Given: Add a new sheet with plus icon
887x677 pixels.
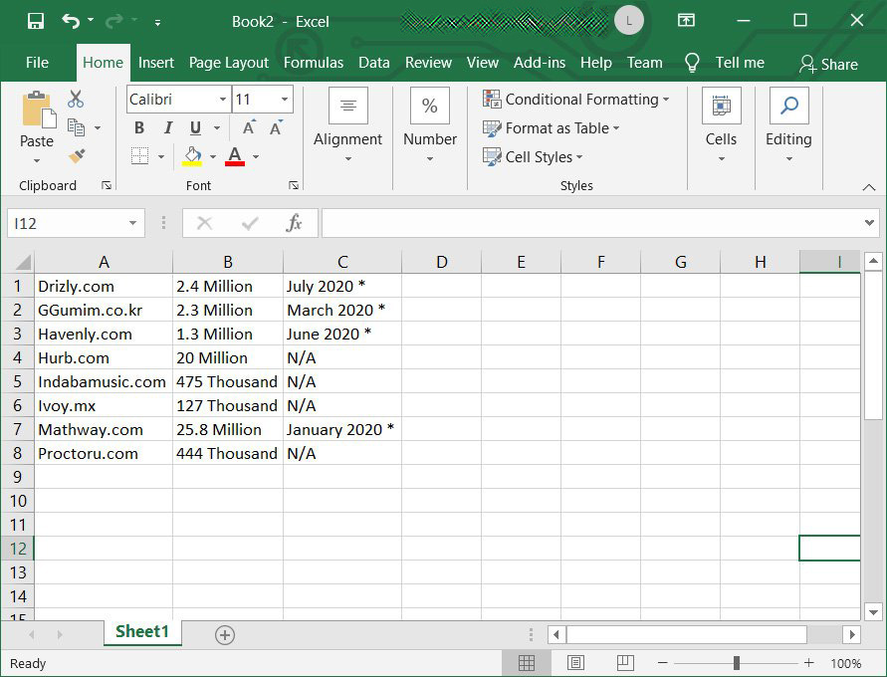Looking at the screenshot, I should (225, 634).
